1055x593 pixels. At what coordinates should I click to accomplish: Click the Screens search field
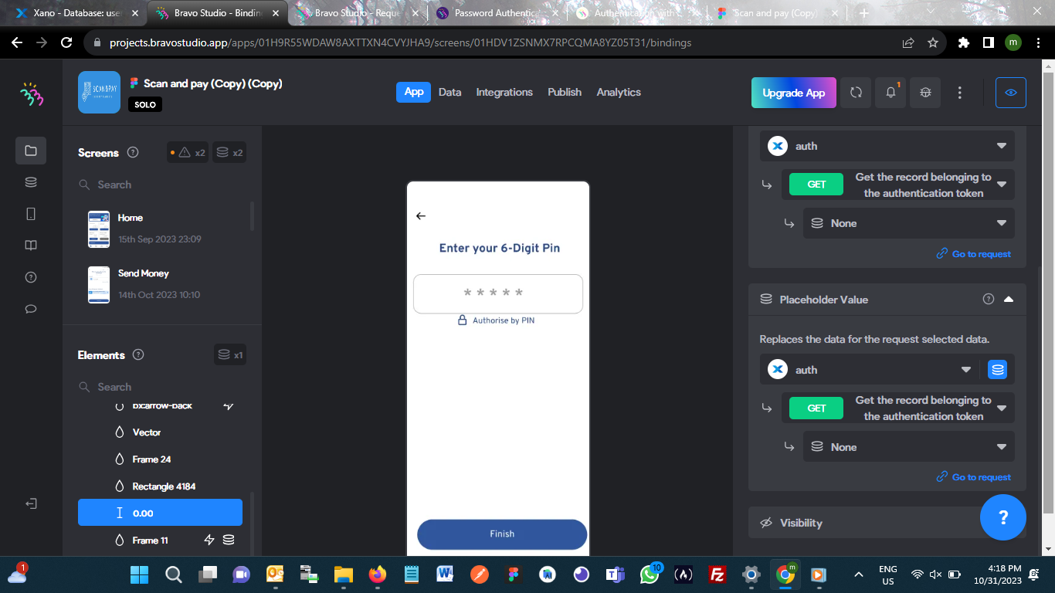coord(162,185)
